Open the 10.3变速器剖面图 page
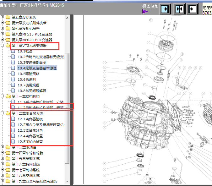 click(32, 63)
